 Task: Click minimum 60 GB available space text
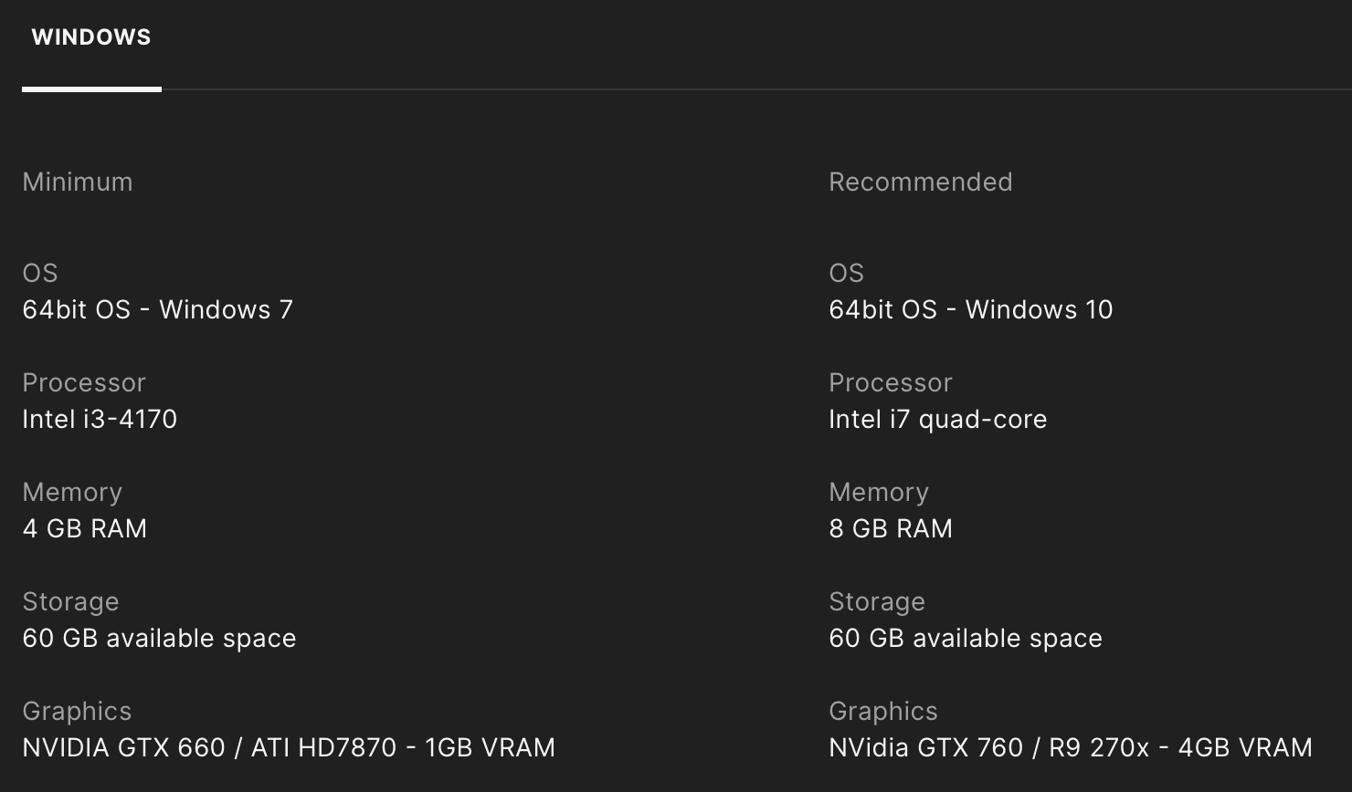pos(159,638)
